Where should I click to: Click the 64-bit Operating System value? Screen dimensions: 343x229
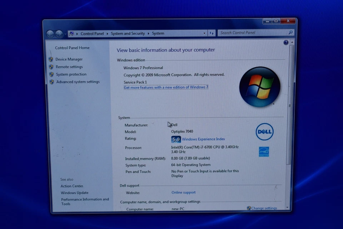(x=191, y=165)
